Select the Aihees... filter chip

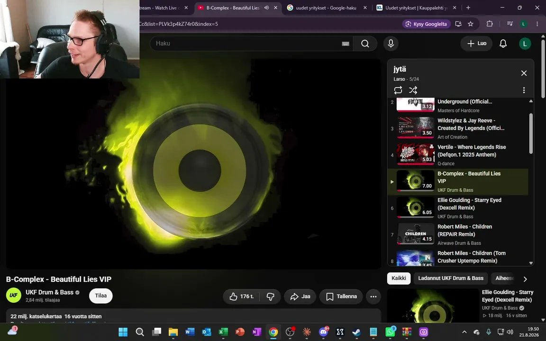pyautogui.click(x=504, y=278)
